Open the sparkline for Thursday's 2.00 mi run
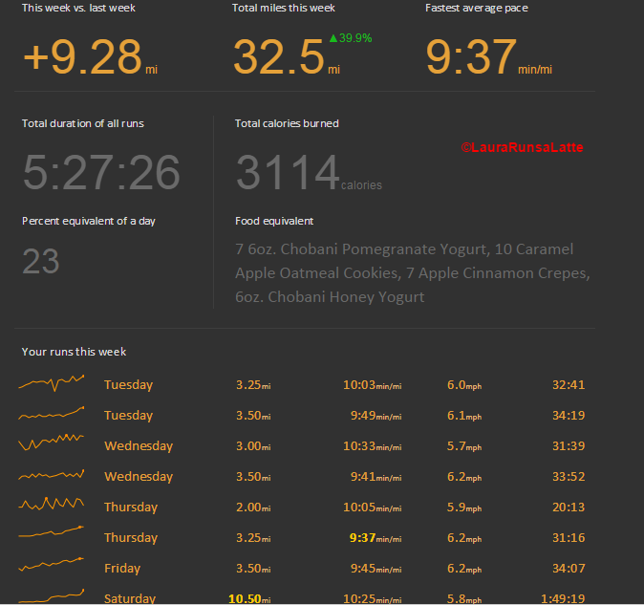Viewport: 644px width, 605px height. click(51, 506)
